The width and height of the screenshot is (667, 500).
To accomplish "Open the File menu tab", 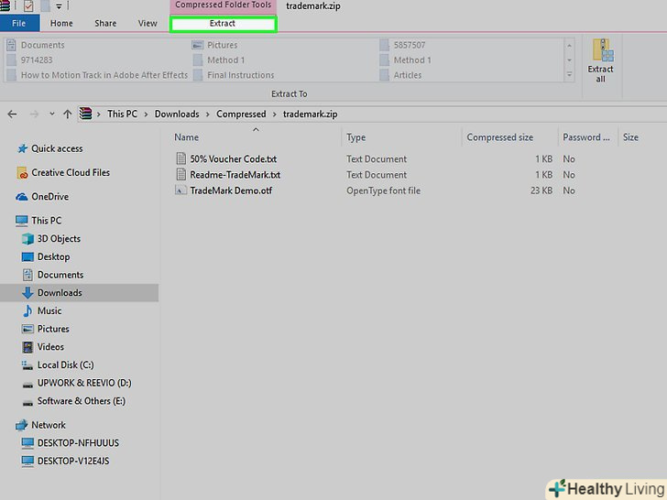I will coord(19,23).
